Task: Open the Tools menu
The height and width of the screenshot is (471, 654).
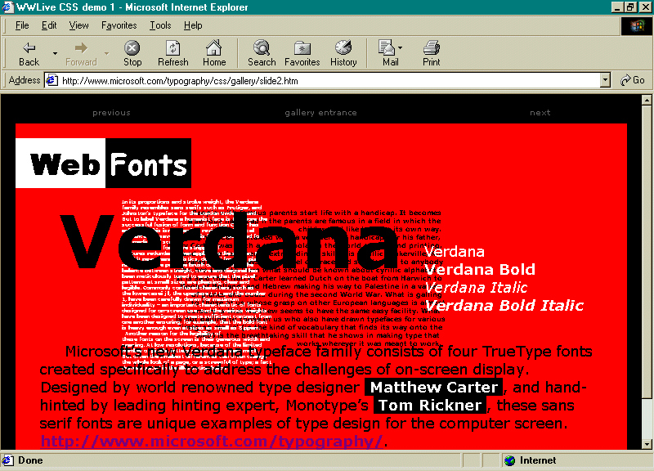Action: [160, 25]
